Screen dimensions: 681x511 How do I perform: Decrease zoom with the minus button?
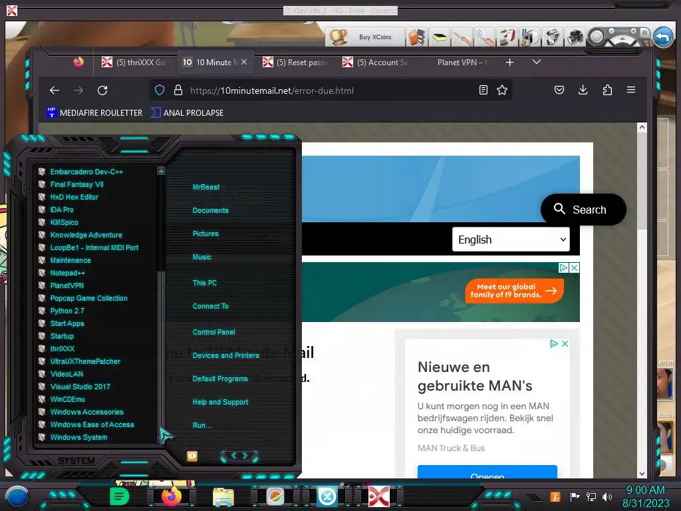[612, 31]
